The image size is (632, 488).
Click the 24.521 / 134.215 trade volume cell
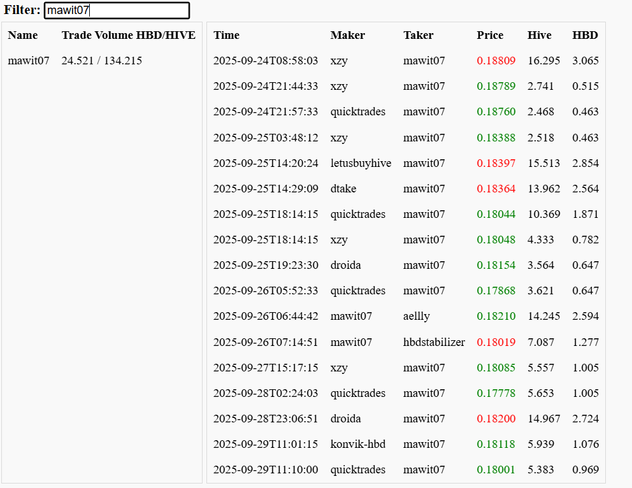(x=102, y=61)
